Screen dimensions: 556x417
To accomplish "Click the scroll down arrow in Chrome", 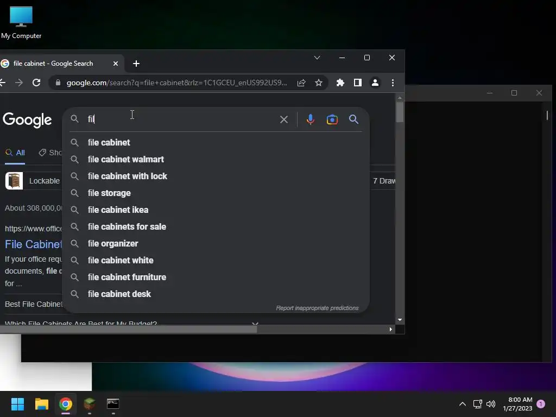I will 400,320.
